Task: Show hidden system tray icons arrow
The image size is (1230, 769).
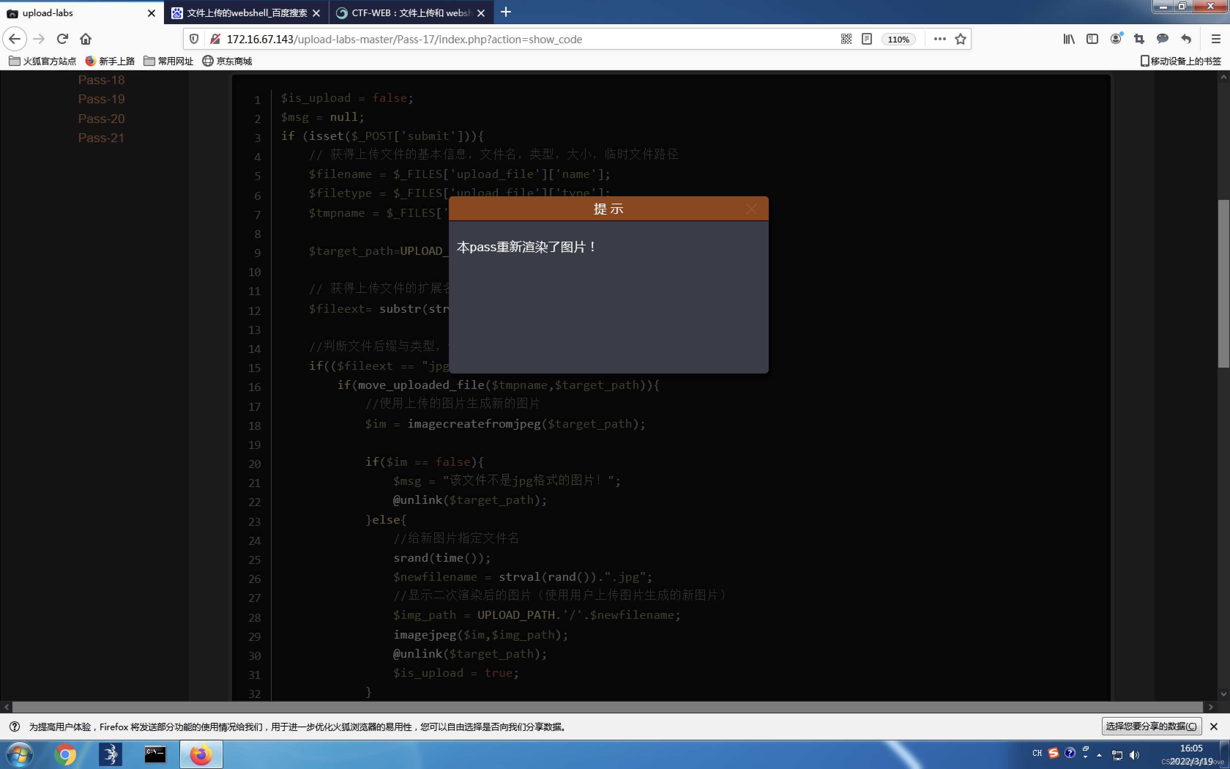Action: [1099, 755]
